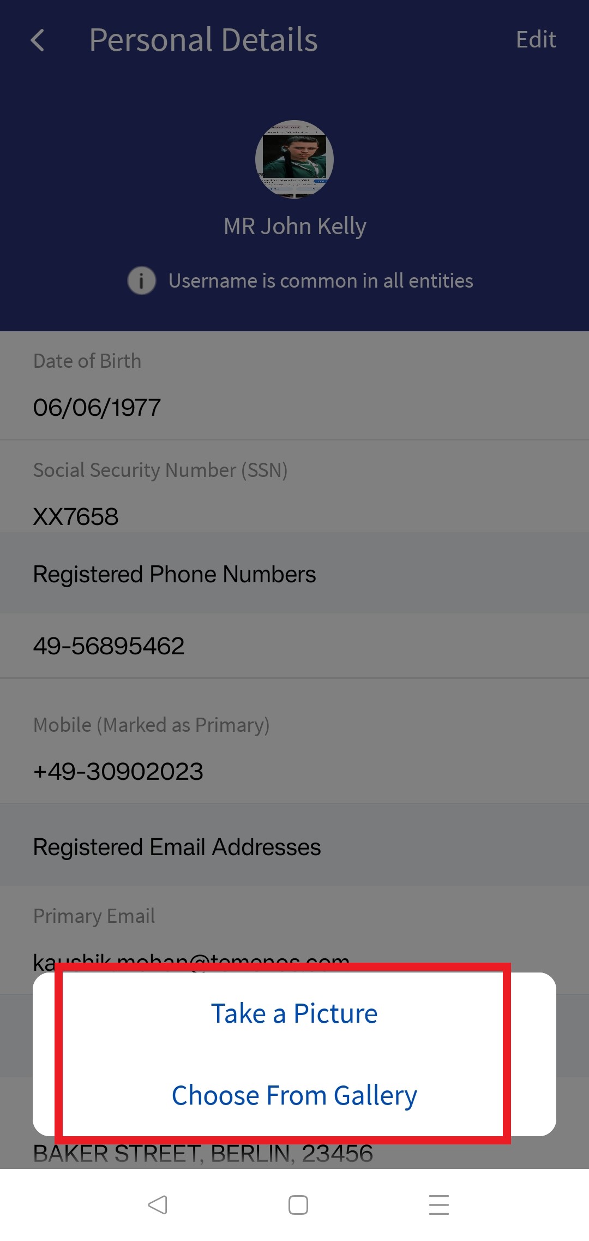Tap Android back navigation button

point(157,1204)
